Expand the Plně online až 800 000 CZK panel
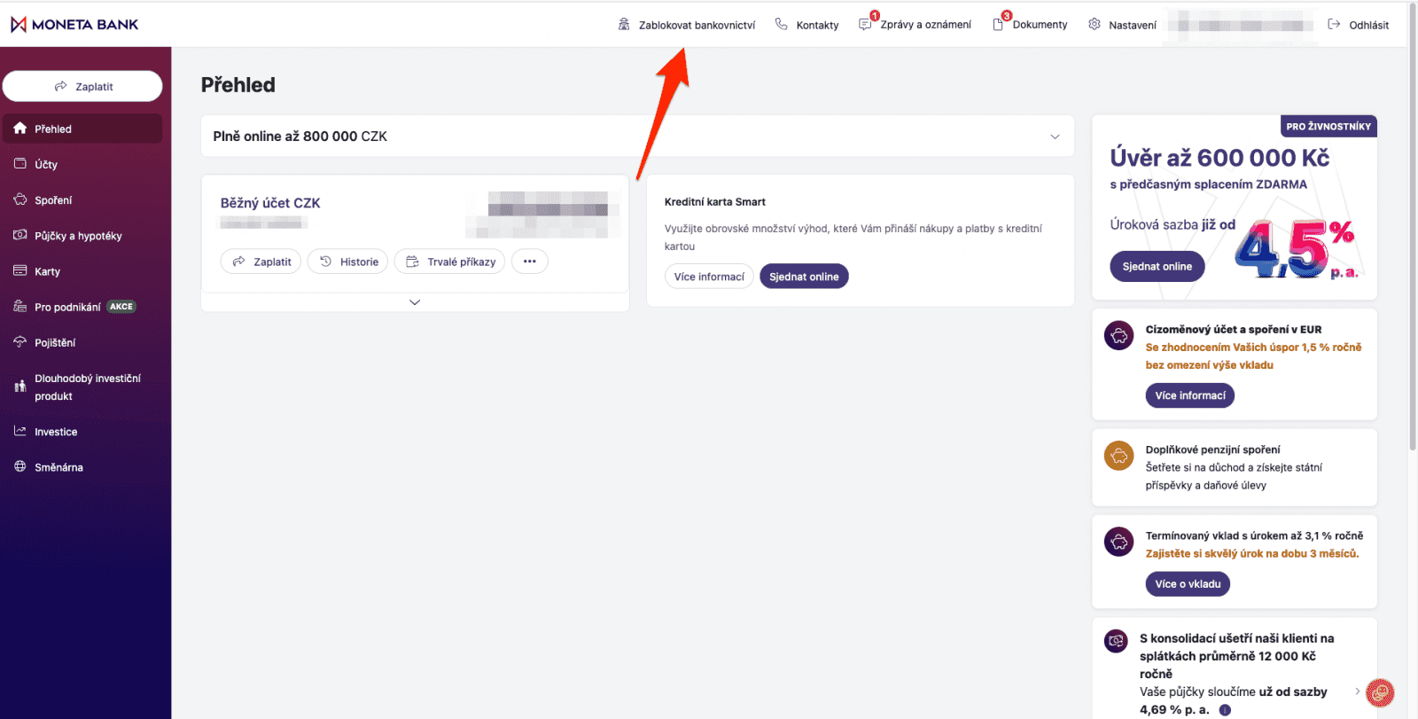Viewport: 1418px width, 719px height. (x=1055, y=137)
